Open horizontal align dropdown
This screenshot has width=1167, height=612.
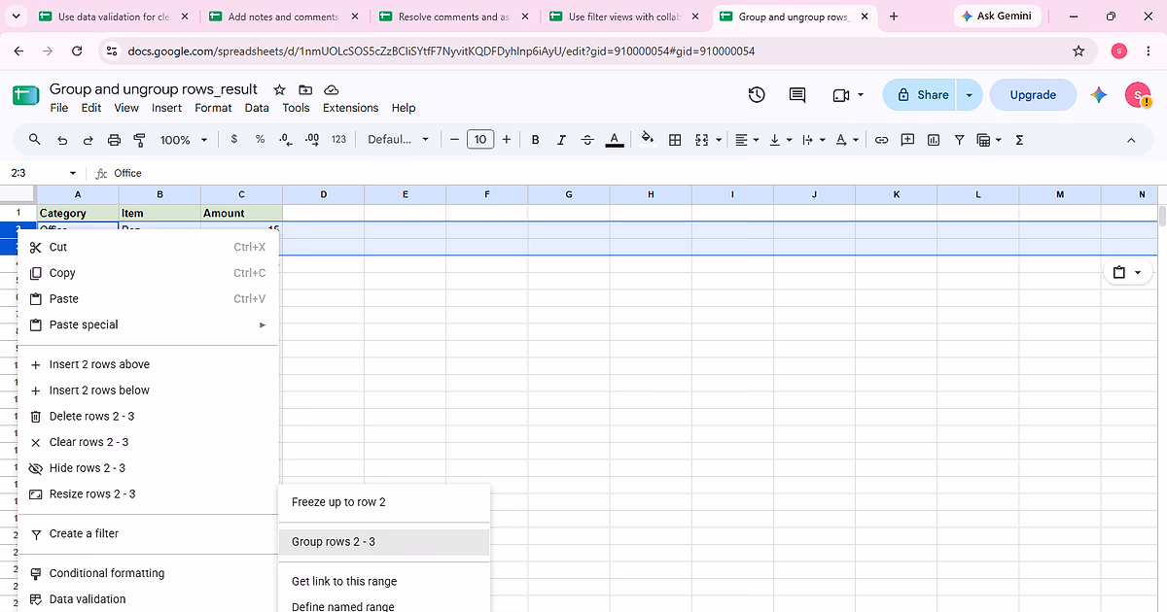(747, 140)
